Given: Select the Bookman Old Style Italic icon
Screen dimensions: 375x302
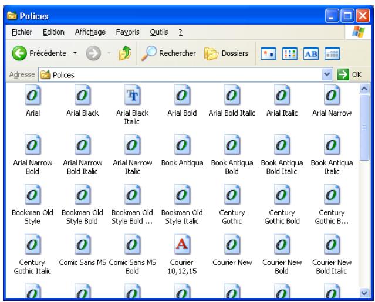Looking at the screenshot, I should (183, 195).
